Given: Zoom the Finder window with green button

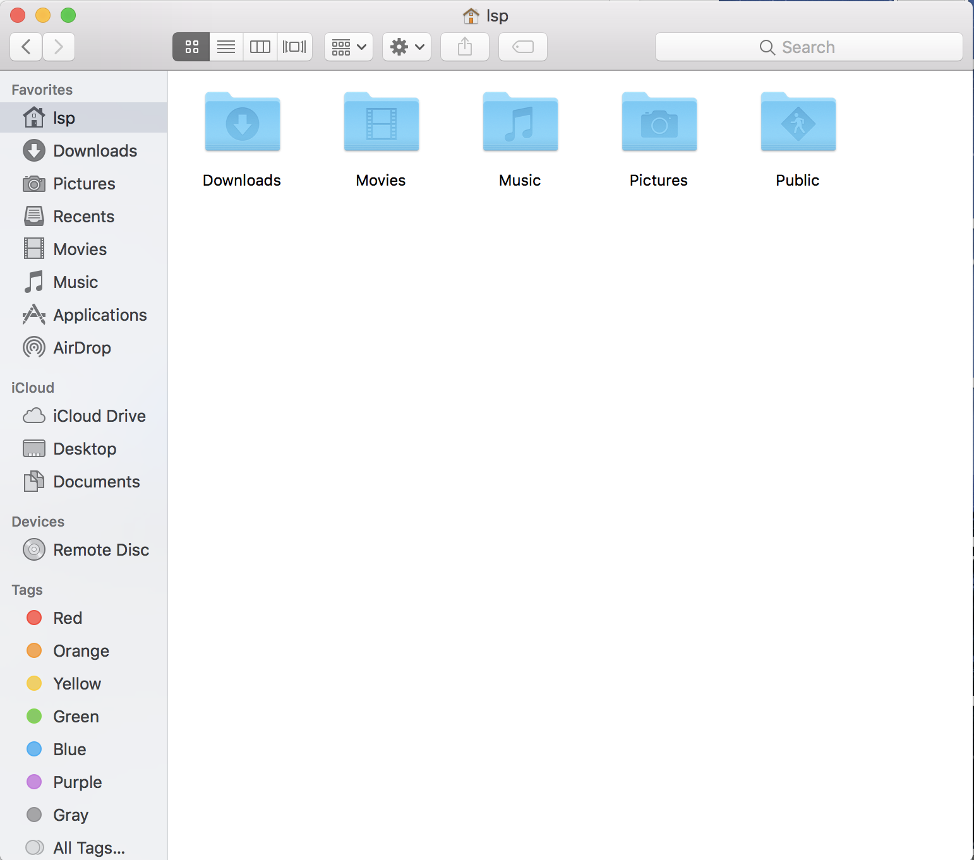Looking at the screenshot, I should (x=68, y=15).
